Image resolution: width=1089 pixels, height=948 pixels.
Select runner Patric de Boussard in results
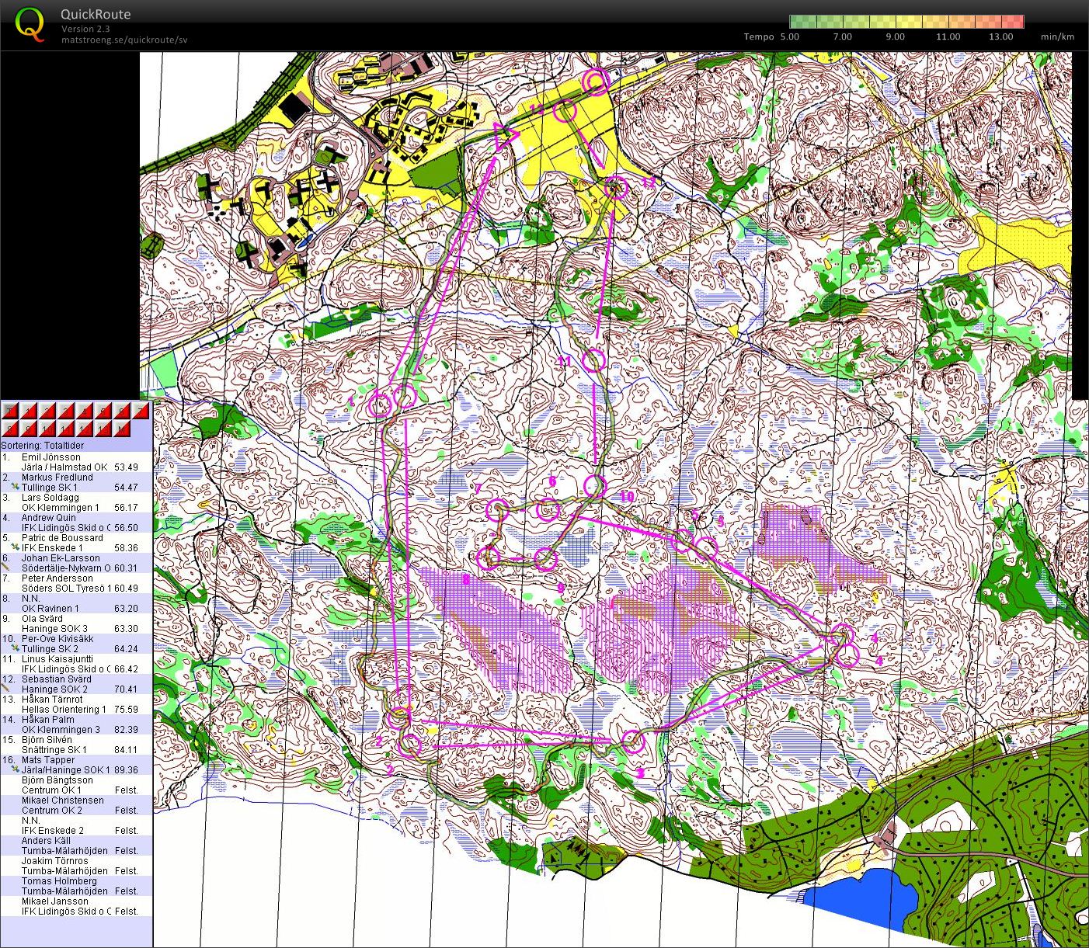click(x=62, y=538)
